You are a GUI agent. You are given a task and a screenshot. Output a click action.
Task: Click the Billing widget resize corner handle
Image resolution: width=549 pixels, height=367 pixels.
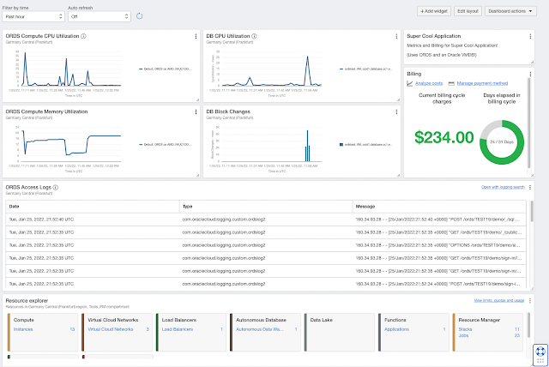point(532,176)
